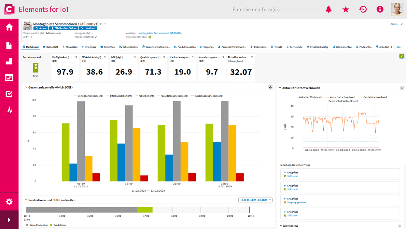Go to Home in the left sidebar

9,27
